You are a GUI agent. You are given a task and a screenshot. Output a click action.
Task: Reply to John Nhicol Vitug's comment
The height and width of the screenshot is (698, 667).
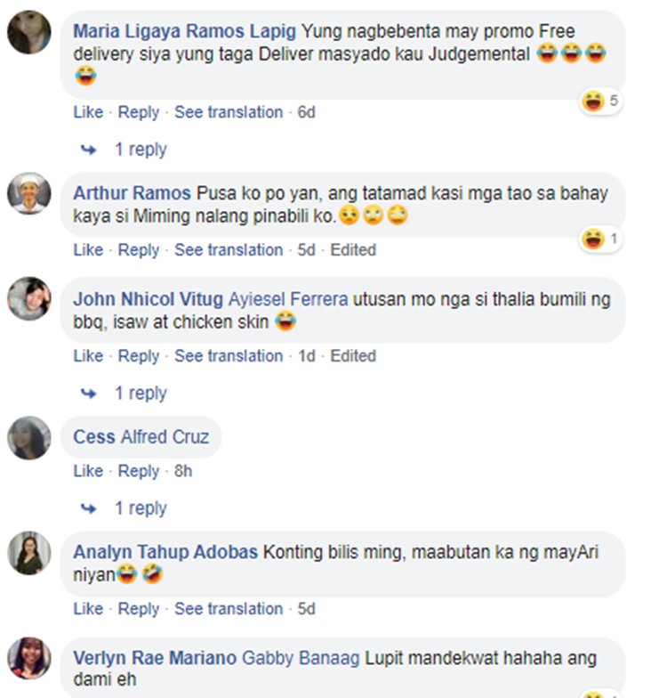(x=139, y=356)
